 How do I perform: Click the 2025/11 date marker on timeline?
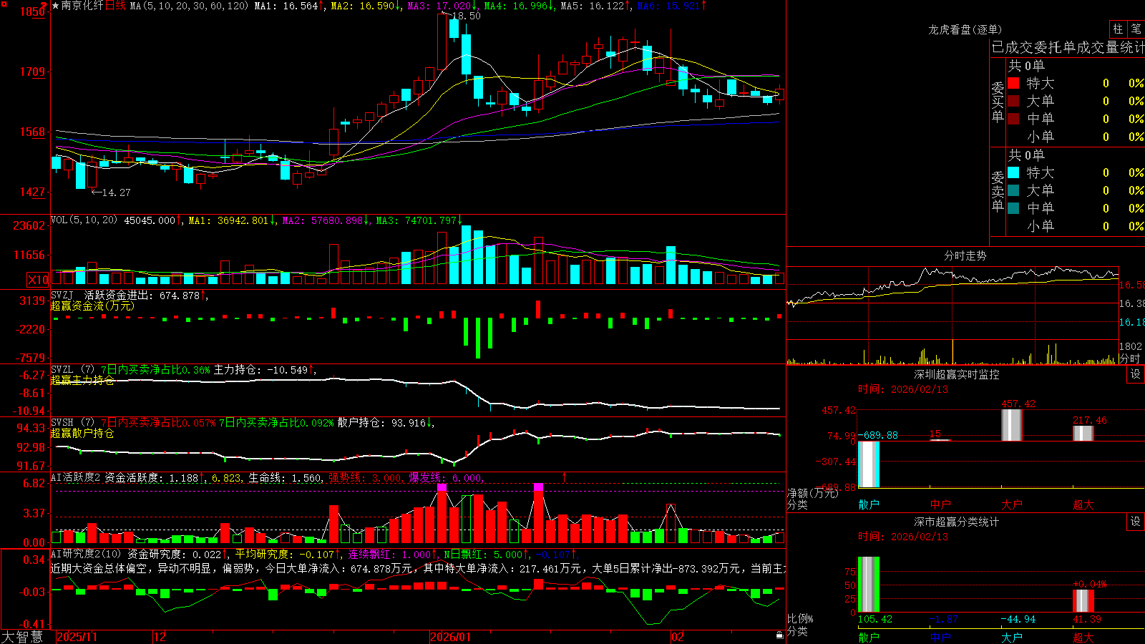(77, 637)
